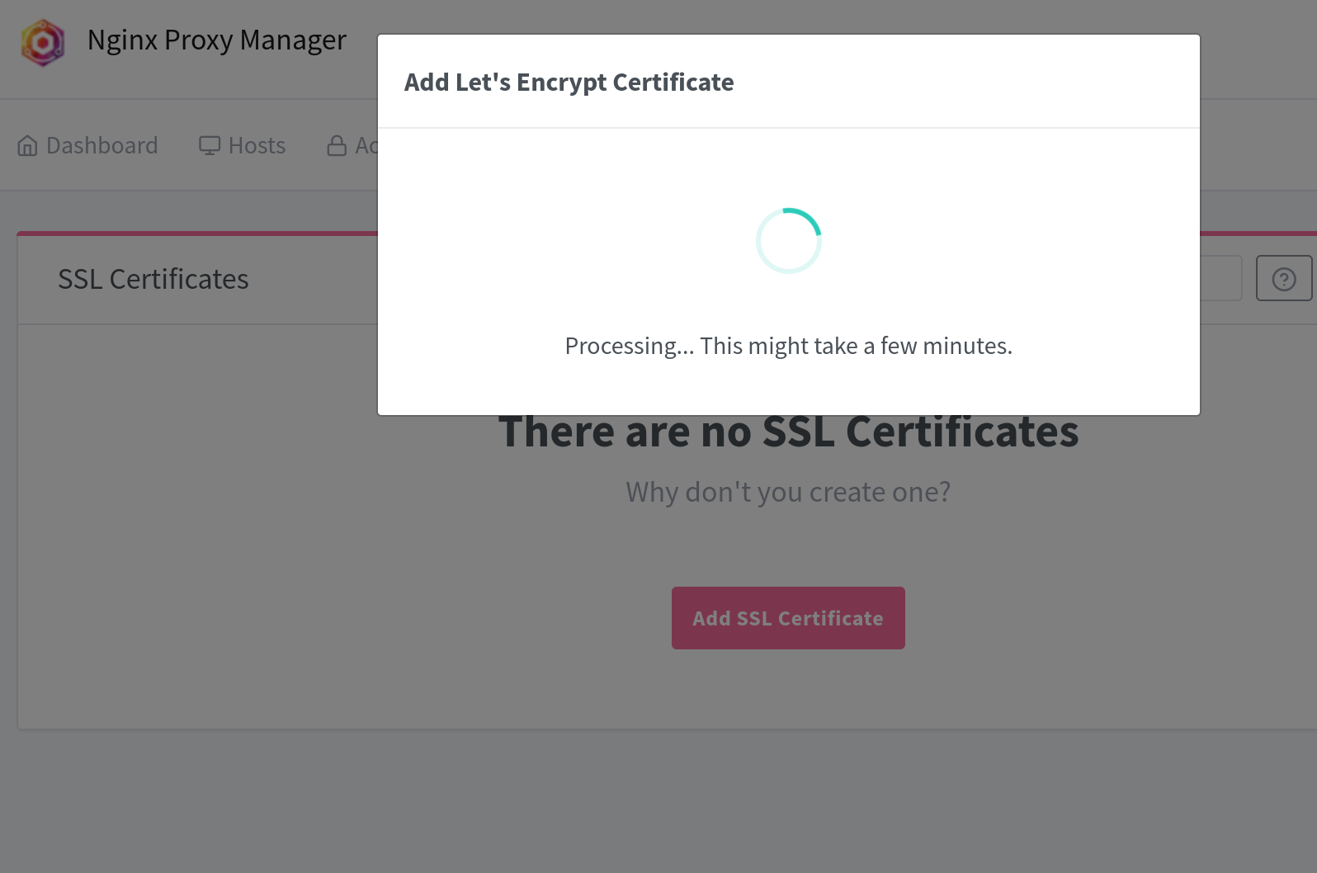The height and width of the screenshot is (873, 1317).
Task: Click the Access Lists padlock icon
Action: tap(337, 146)
